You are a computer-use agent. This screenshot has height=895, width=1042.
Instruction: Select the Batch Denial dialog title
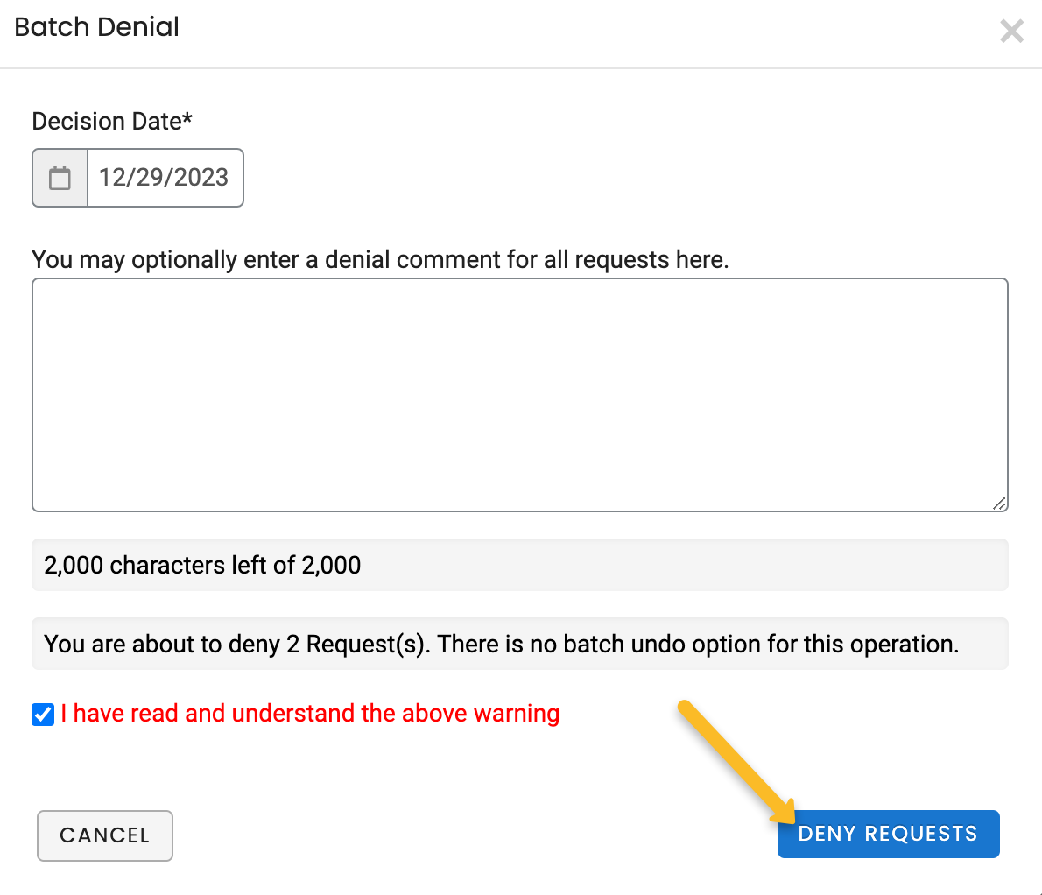click(96, 26)
